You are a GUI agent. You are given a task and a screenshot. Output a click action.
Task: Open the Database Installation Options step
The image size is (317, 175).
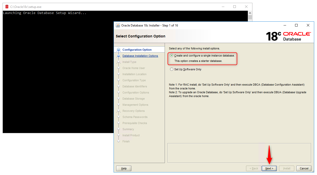[x=140, y=56]
